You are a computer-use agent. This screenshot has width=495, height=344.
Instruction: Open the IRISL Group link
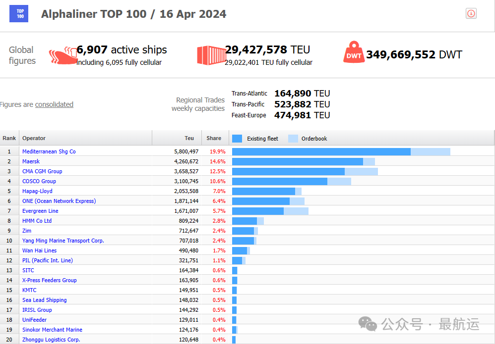pyautogui.click(x=37, y=310)
